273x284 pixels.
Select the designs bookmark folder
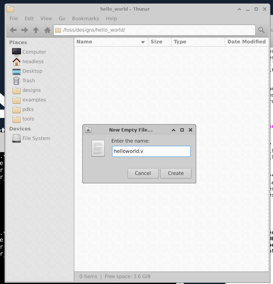[31, 90]
